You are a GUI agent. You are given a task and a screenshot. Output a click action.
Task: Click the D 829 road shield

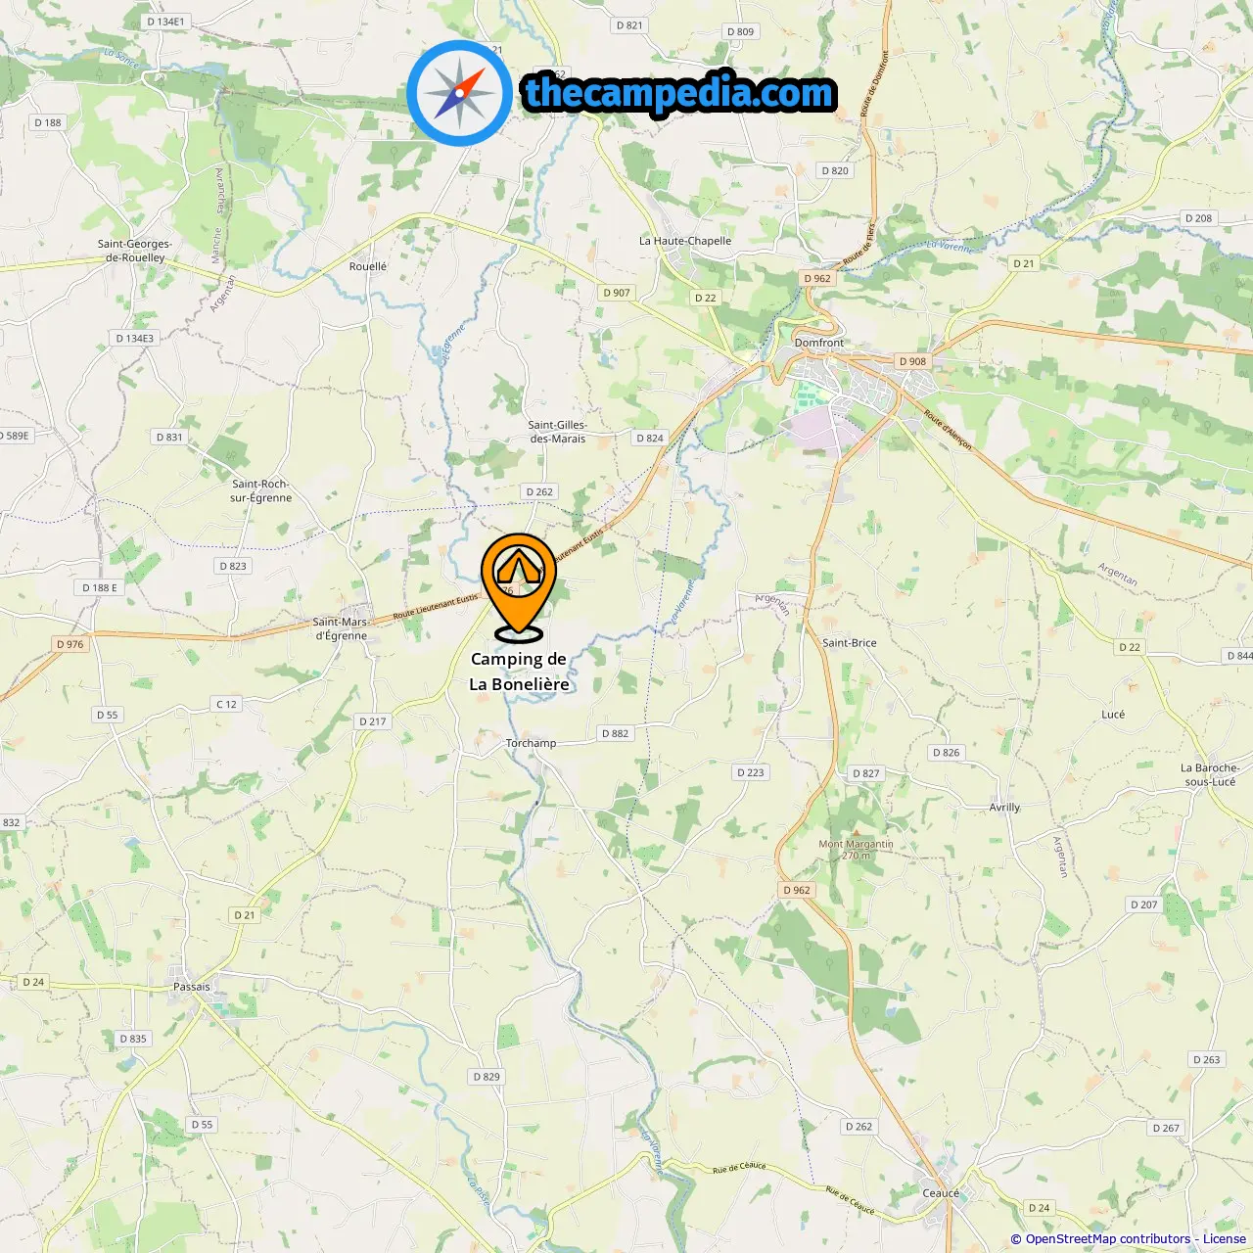487,1077
